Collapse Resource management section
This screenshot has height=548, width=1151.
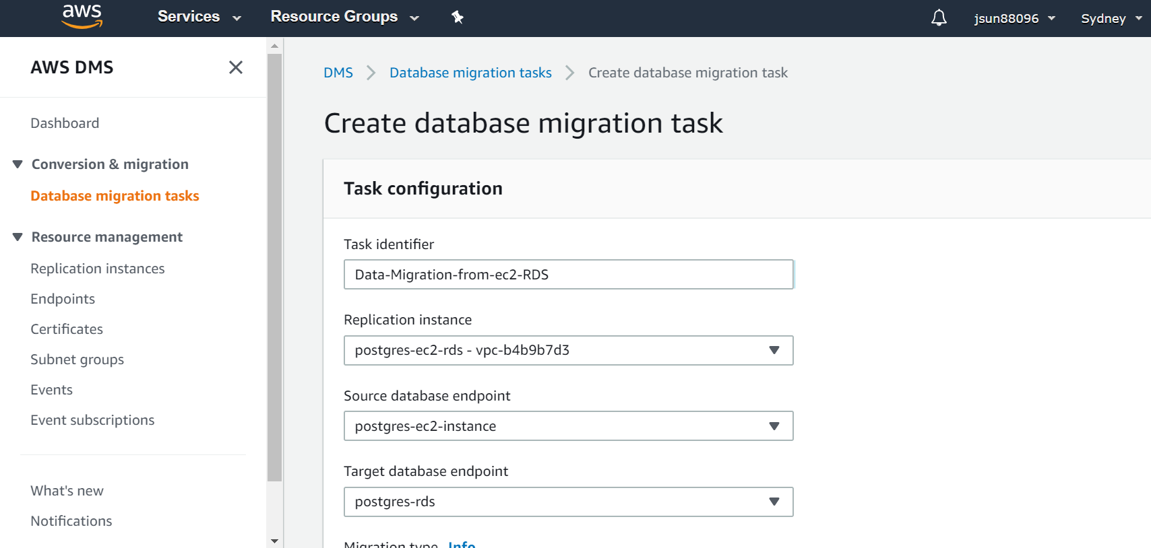coord(18,237)
